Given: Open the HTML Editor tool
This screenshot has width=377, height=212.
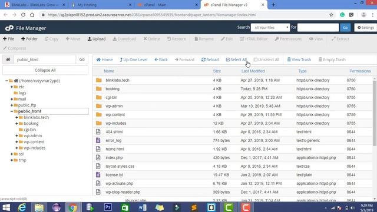Looking at the screenshot, I should click(254, 39).
